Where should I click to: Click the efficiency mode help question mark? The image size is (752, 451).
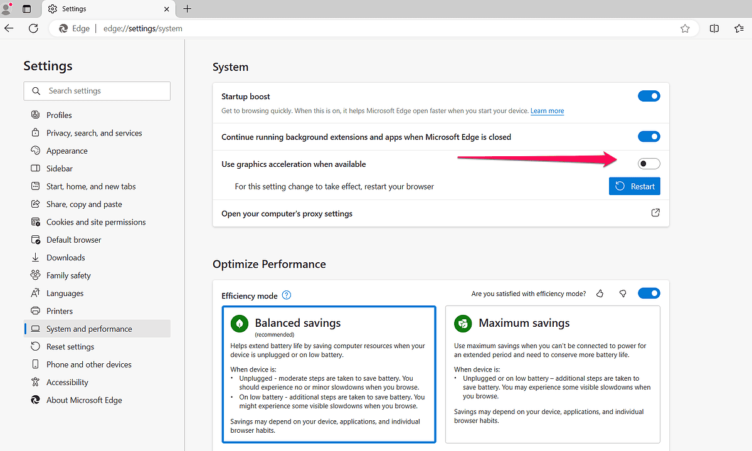(x=287, y=295)
